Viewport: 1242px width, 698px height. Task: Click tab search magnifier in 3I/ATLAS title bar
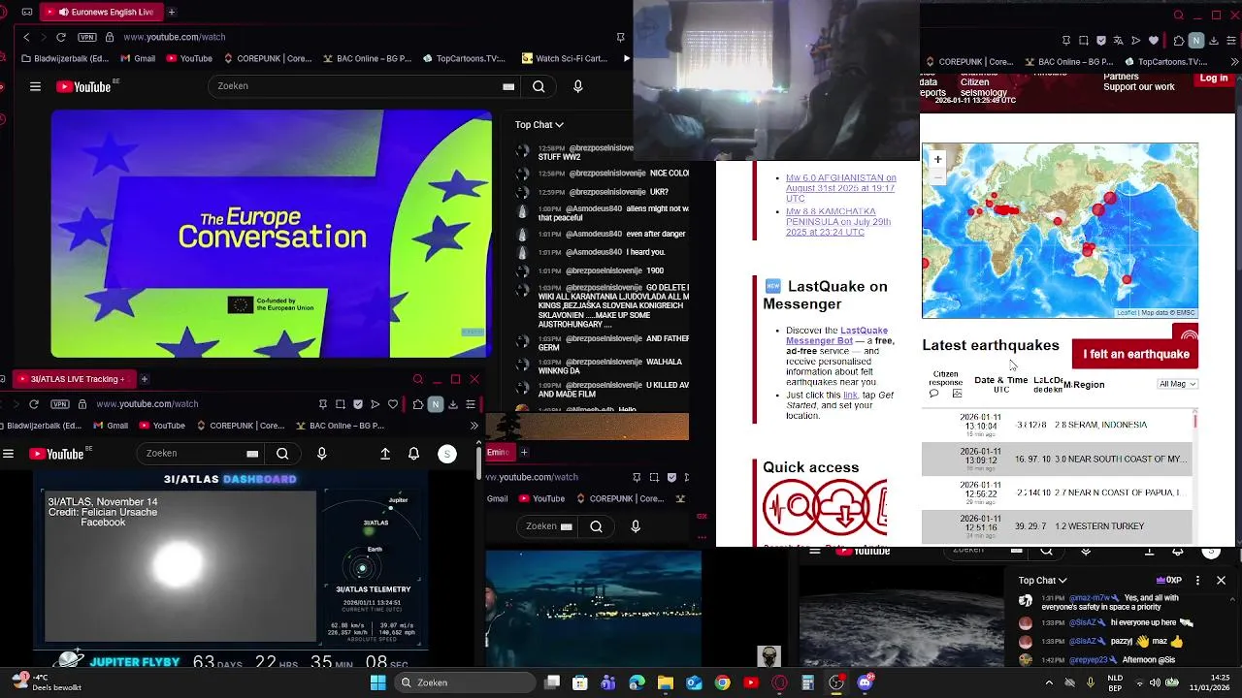(418, 379)
